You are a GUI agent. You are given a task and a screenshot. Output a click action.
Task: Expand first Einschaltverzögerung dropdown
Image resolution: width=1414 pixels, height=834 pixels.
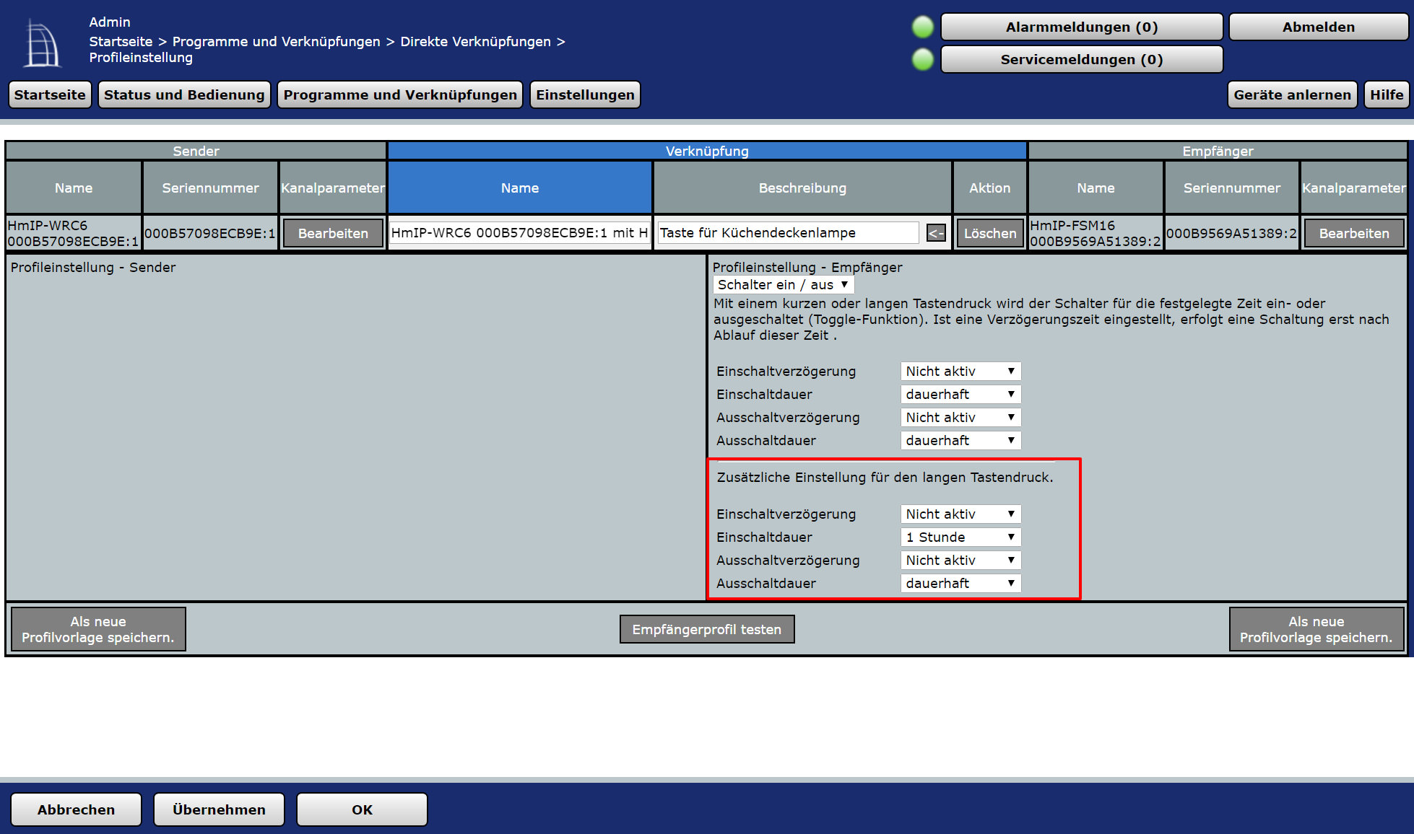pos(960,371)
